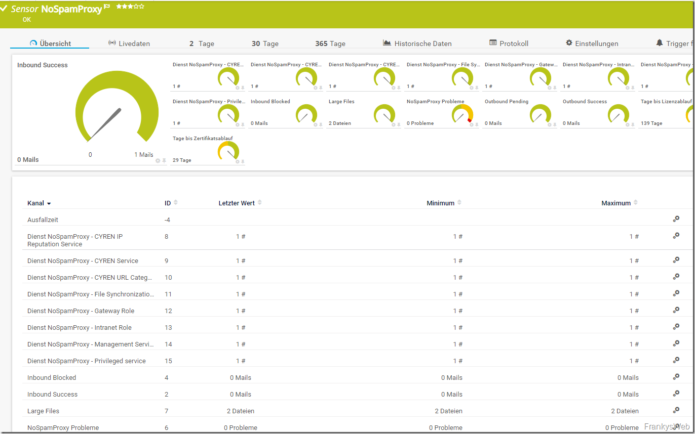Click the '29 Tage' gauge value
This screenshot has height=434, width=695.
(x=182, y=160)
